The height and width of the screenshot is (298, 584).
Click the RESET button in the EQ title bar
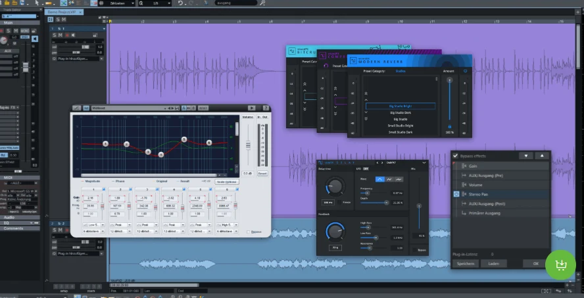(203, 108)
